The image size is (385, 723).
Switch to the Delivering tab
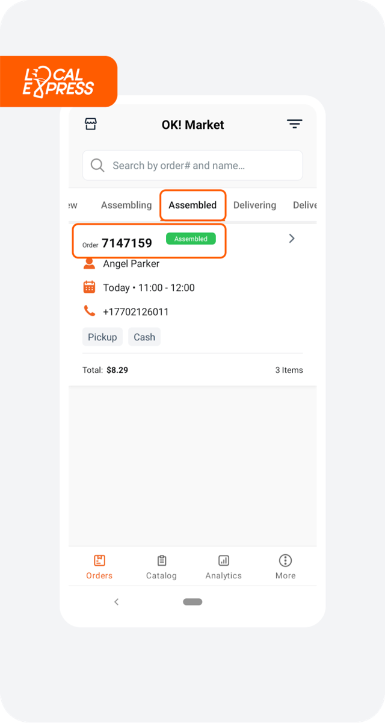click(254, 205)
